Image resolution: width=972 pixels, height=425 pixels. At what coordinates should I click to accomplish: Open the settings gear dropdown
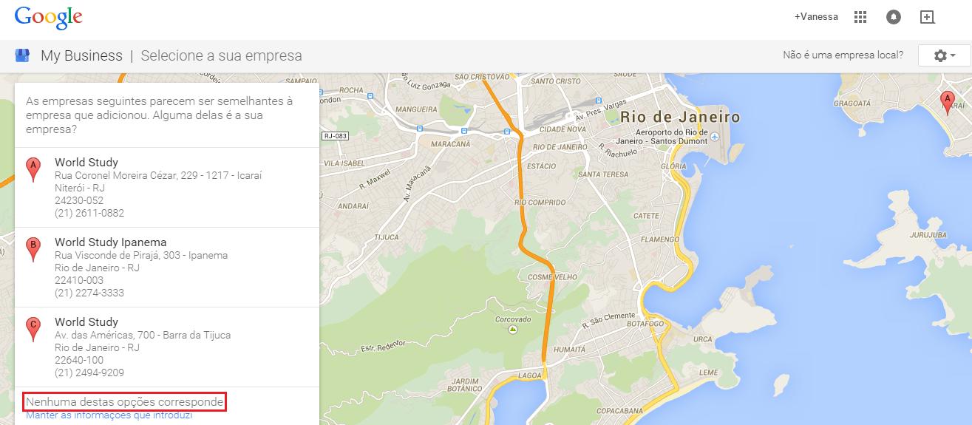point(944,55)
